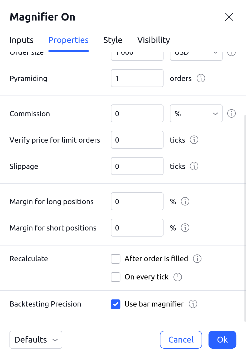Click the Slippage ticks input field
This screenshot has height=356, width=246.
pos(137,166)
